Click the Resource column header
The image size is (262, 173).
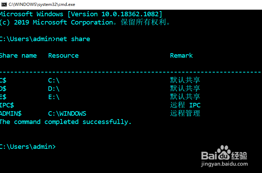(x=63, y=56)
